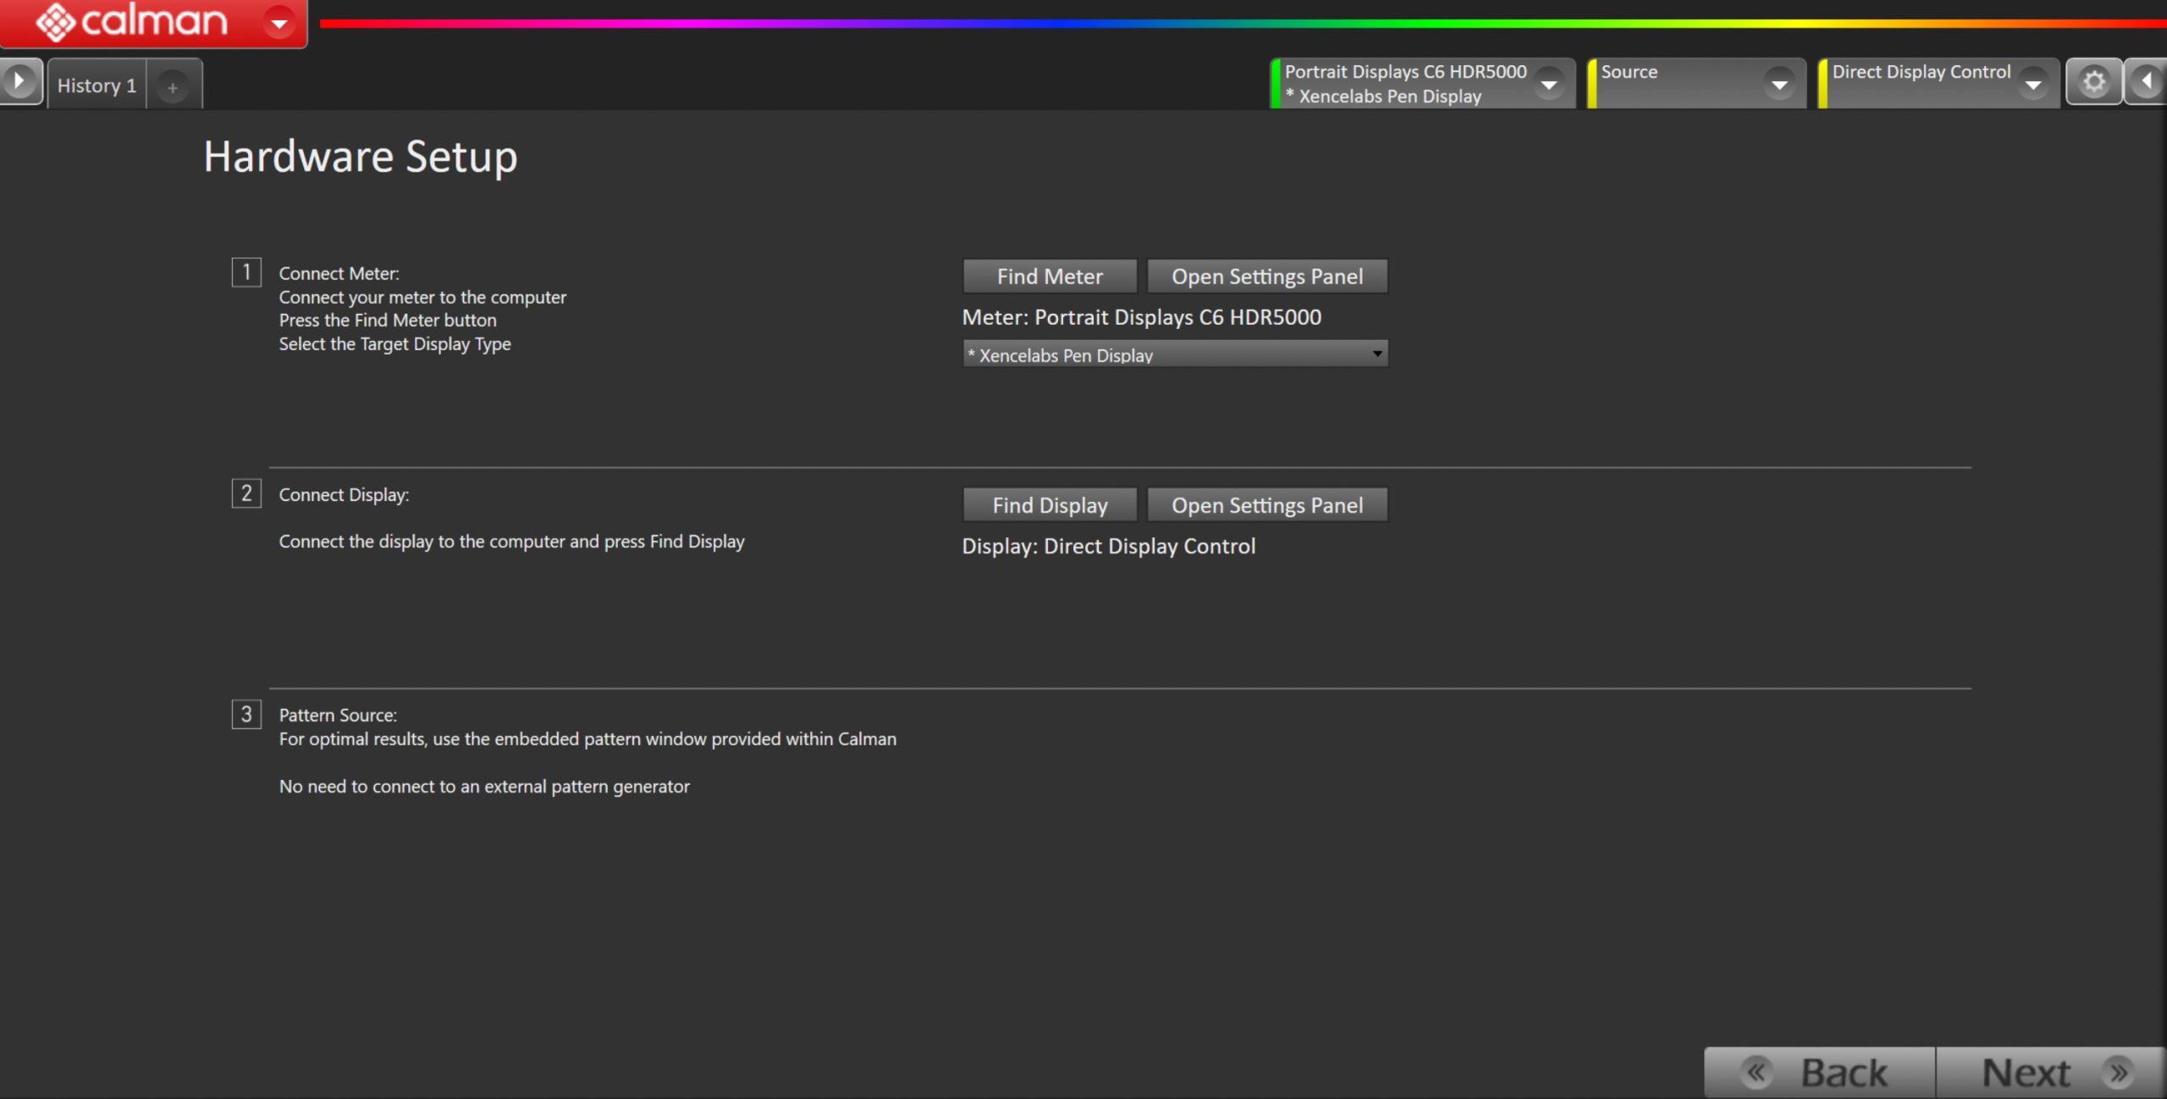Click the Find Meter button
This screenshot has height=1099, width=2167.
pos(1050,276)
